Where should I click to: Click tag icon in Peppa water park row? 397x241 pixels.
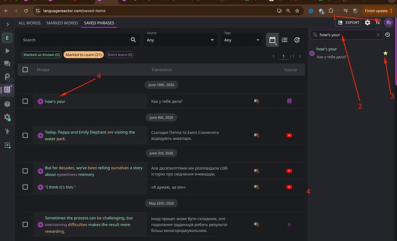click(257, 135)
